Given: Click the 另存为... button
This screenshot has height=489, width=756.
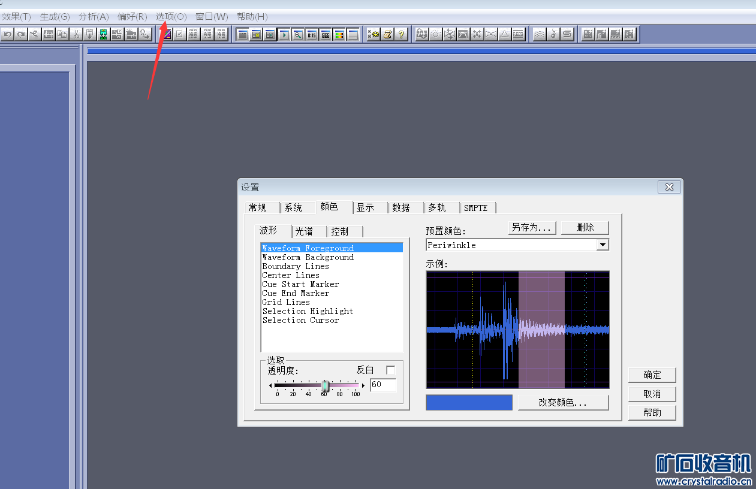Looking at the screenshot, I should tap(532, 228).
